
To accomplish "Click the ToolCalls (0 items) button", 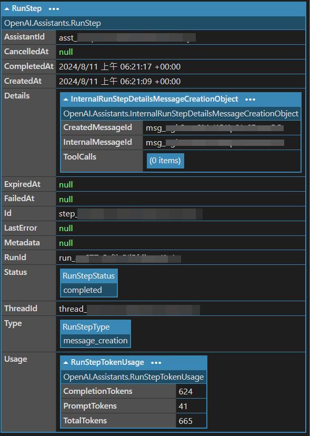I will [x=165, y=161].
